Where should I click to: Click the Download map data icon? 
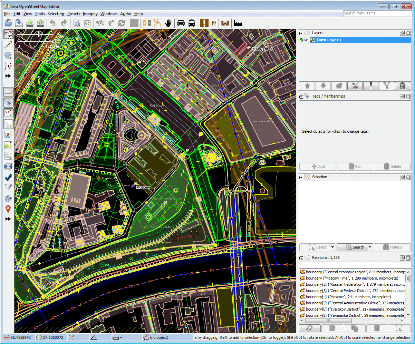30,23
